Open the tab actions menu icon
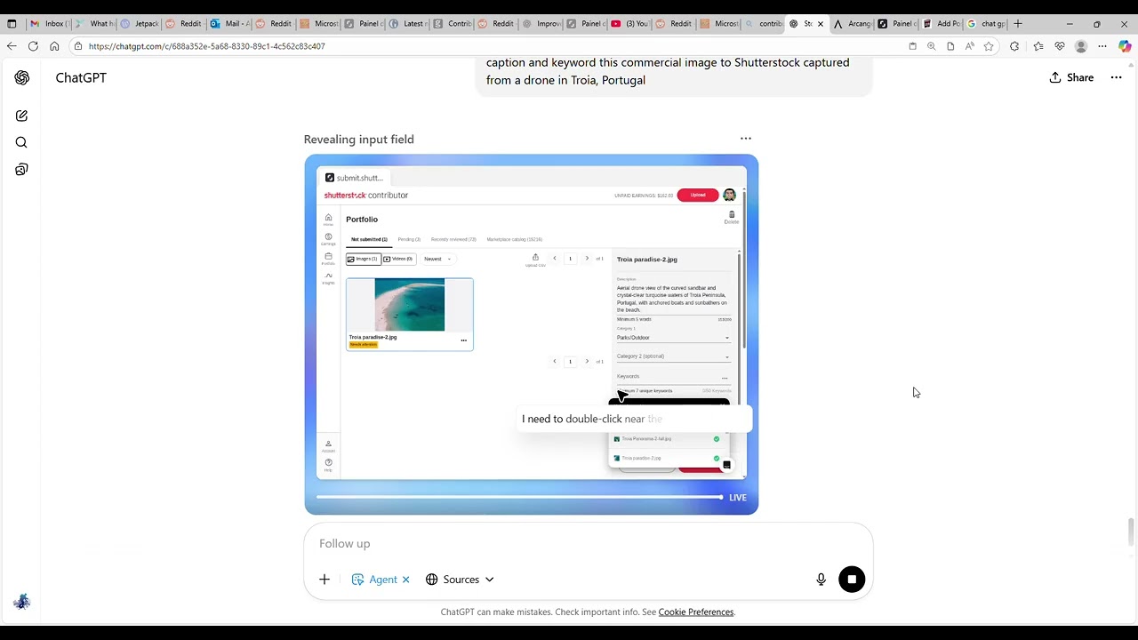 coord(12,24)
